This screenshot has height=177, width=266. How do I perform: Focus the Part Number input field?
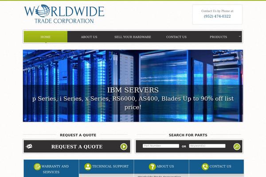161,146
